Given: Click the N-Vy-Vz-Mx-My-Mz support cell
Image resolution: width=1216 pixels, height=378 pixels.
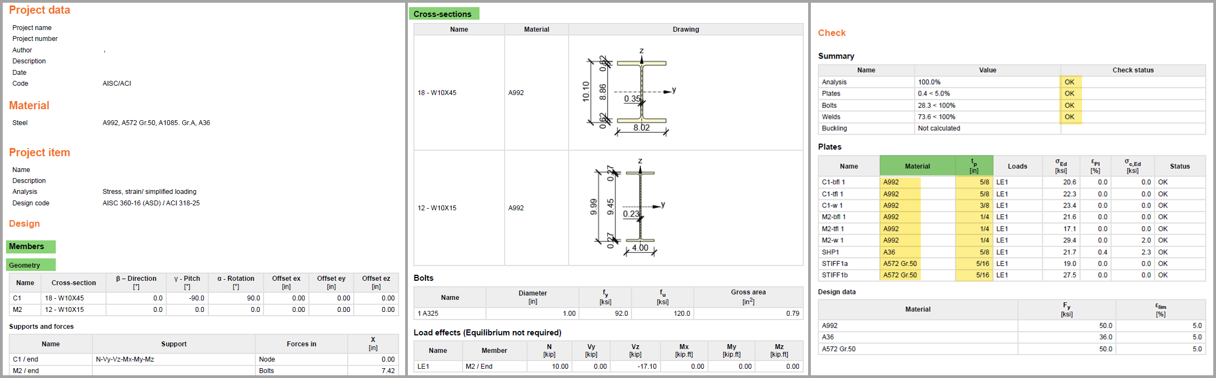Looking at the screenshot, I should tap(125, 359).
